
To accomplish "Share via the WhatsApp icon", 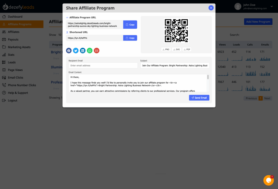I will tap(90, 51).
